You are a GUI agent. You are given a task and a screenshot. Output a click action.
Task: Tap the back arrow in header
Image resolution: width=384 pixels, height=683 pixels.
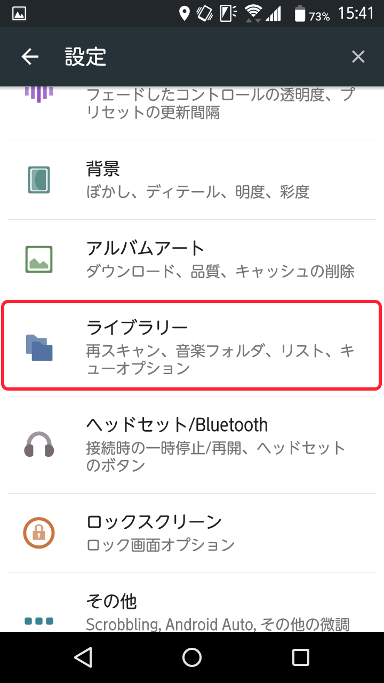coord(30,57)
